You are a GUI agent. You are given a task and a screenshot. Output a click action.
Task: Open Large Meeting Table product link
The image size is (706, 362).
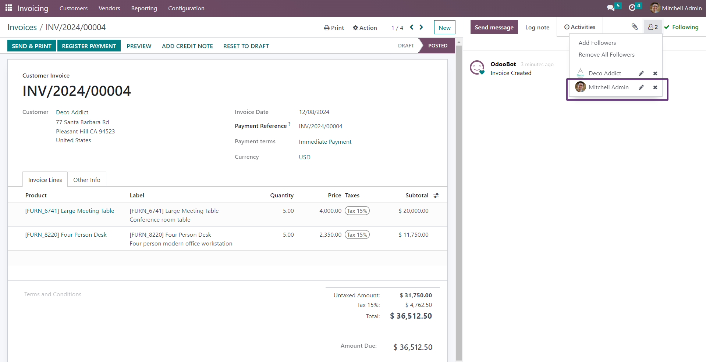point(70,211)
